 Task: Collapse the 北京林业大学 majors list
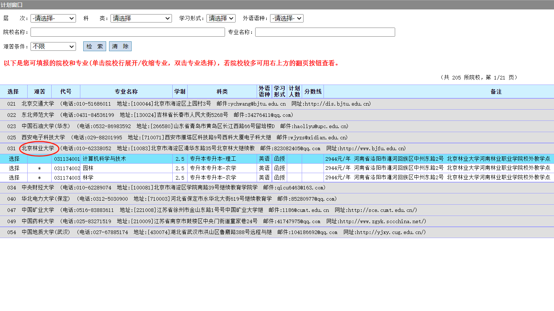click(39, 148)
